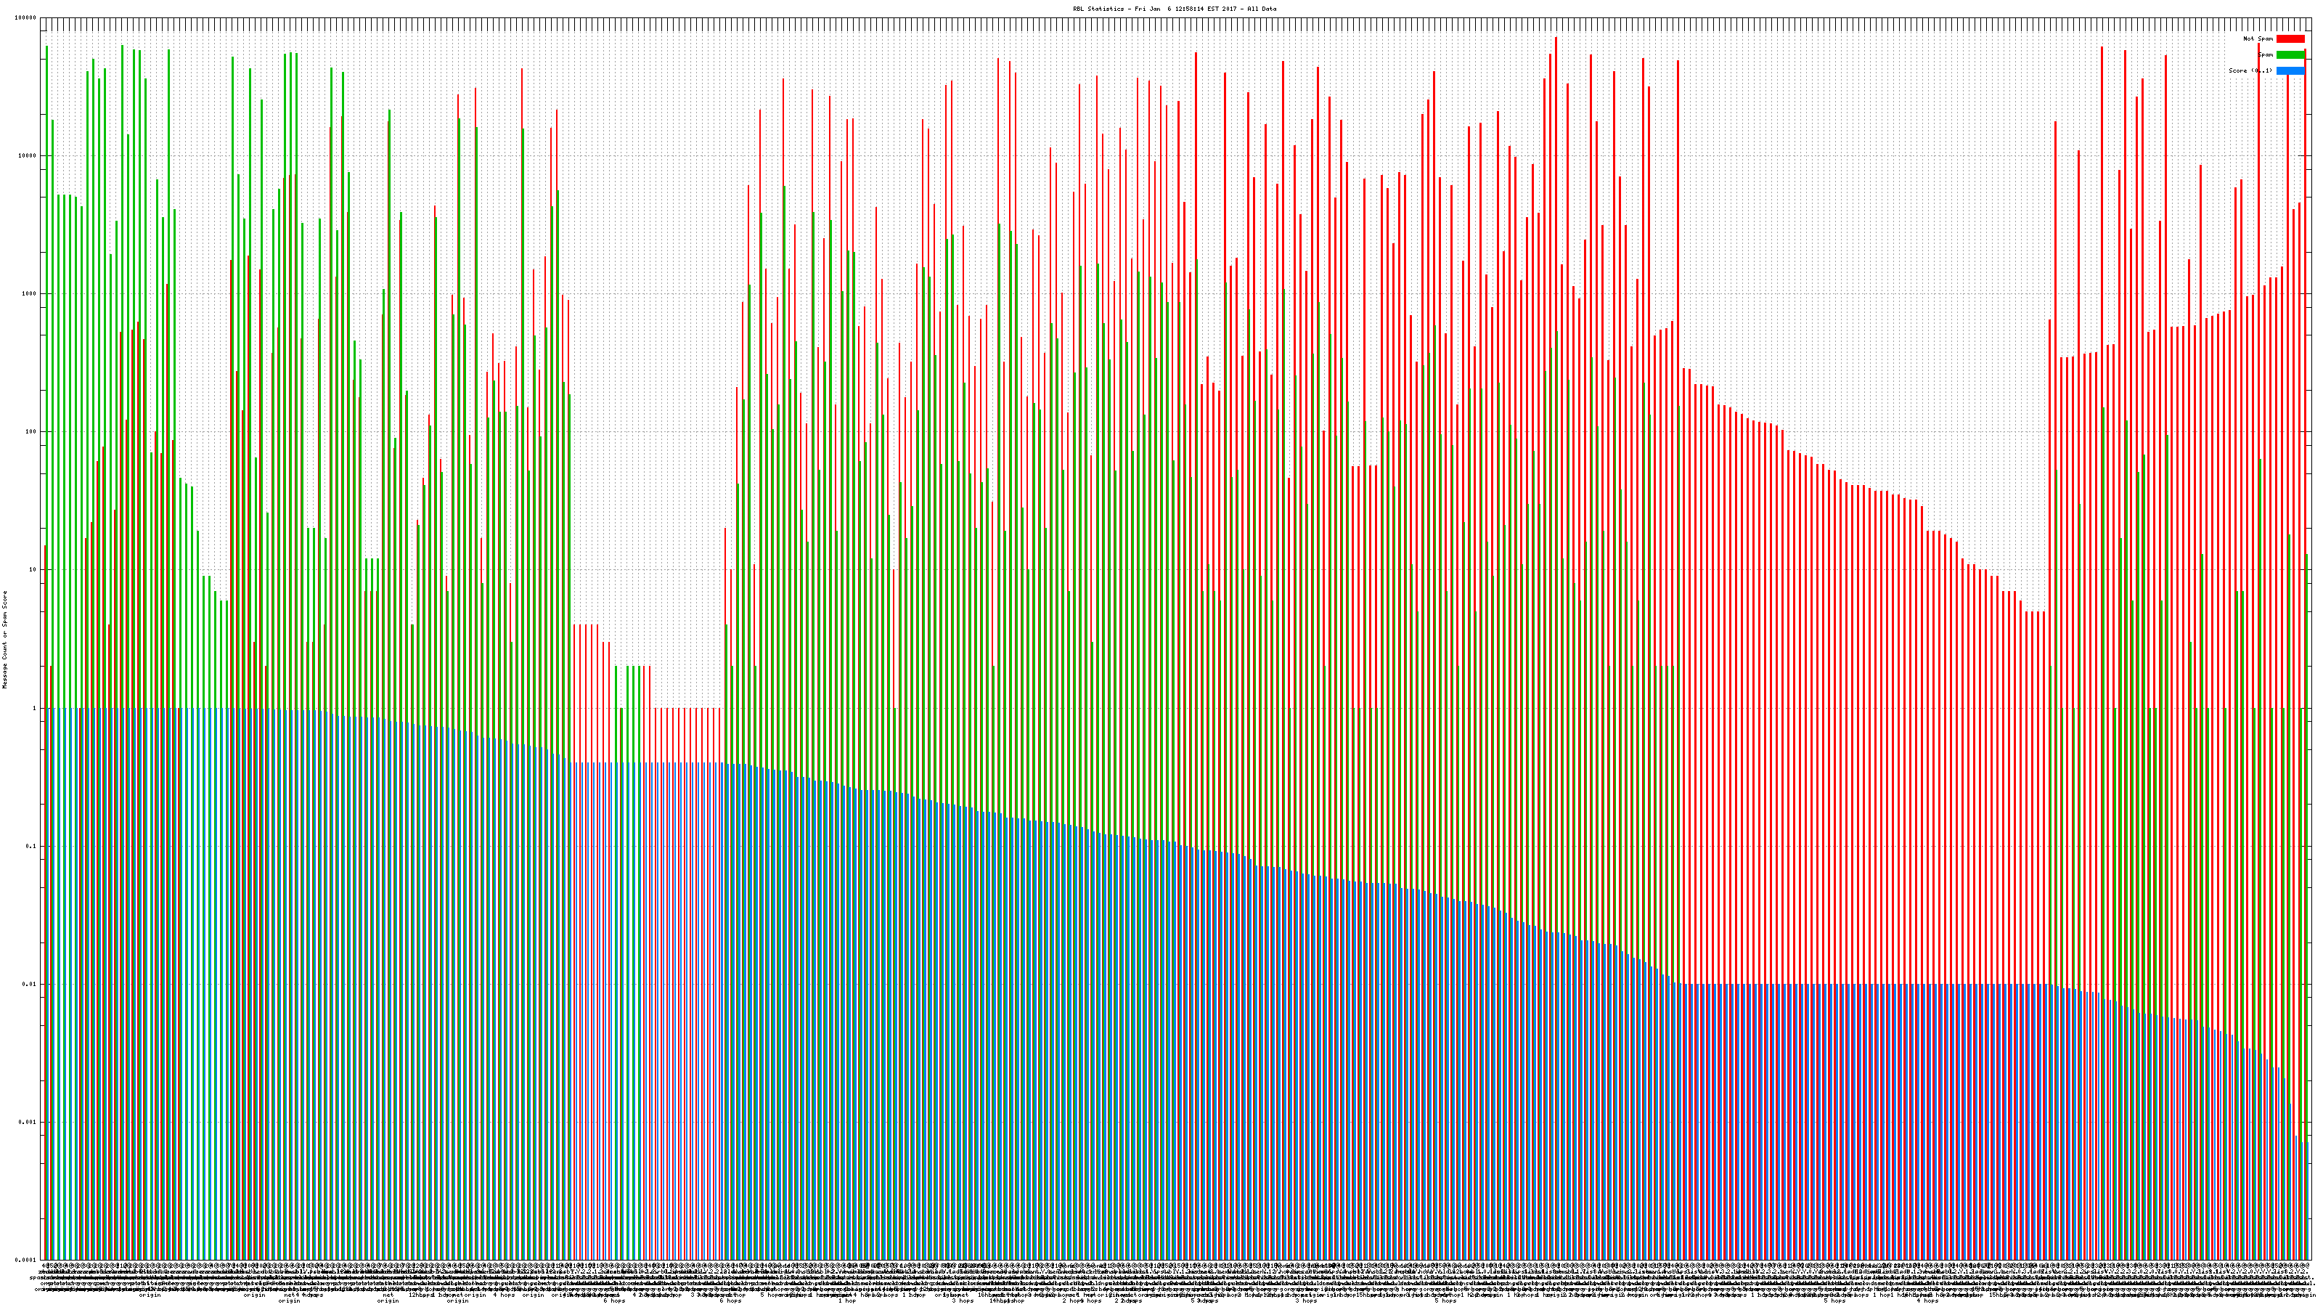
Task: Click the 'RBL Statistics' chart title
Action: (1174, 9)
